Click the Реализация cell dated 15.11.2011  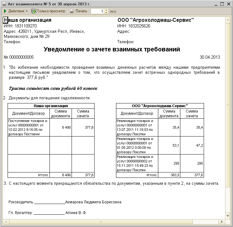click(137, 163)
